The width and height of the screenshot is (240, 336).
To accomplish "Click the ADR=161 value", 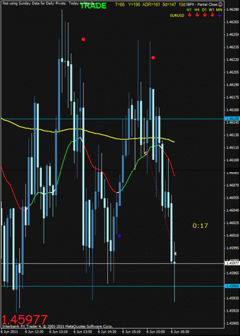I will 151,4.
